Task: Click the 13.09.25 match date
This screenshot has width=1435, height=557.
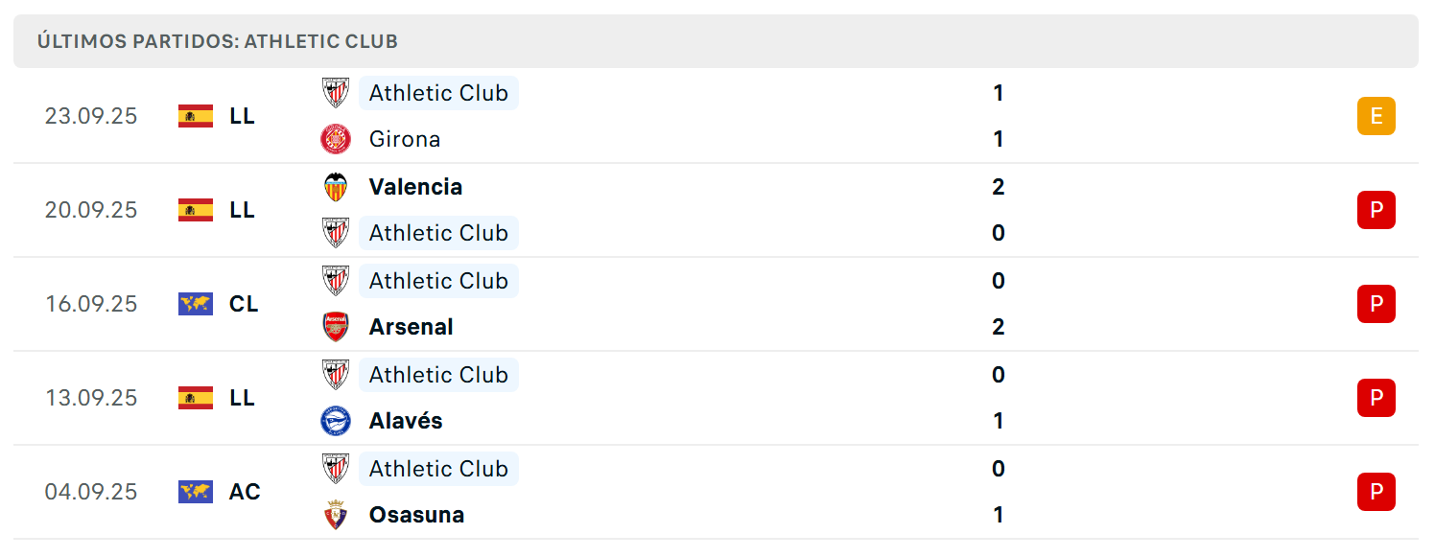Action: pyautogui.click(x=91, y=398)
